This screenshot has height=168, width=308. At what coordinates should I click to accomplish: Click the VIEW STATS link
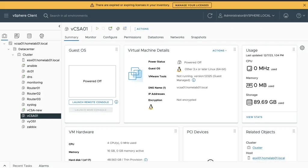[254, 117]
